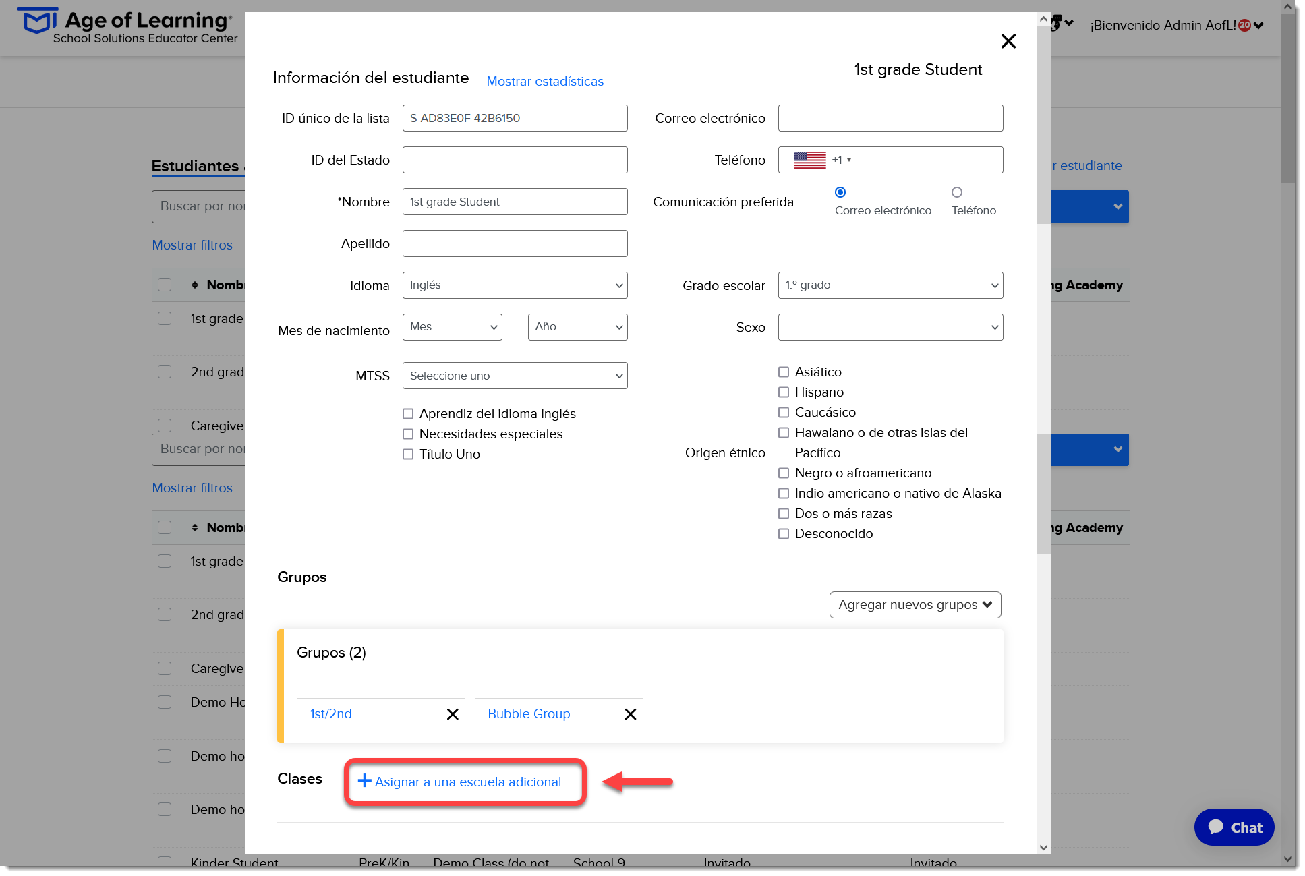
Task: Expand the Grado escolar dropdown
Action: click(x=890, y=285)
